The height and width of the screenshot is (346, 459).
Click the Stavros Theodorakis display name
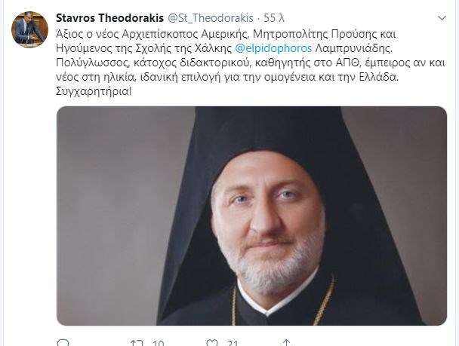click(x=109, y=18)
